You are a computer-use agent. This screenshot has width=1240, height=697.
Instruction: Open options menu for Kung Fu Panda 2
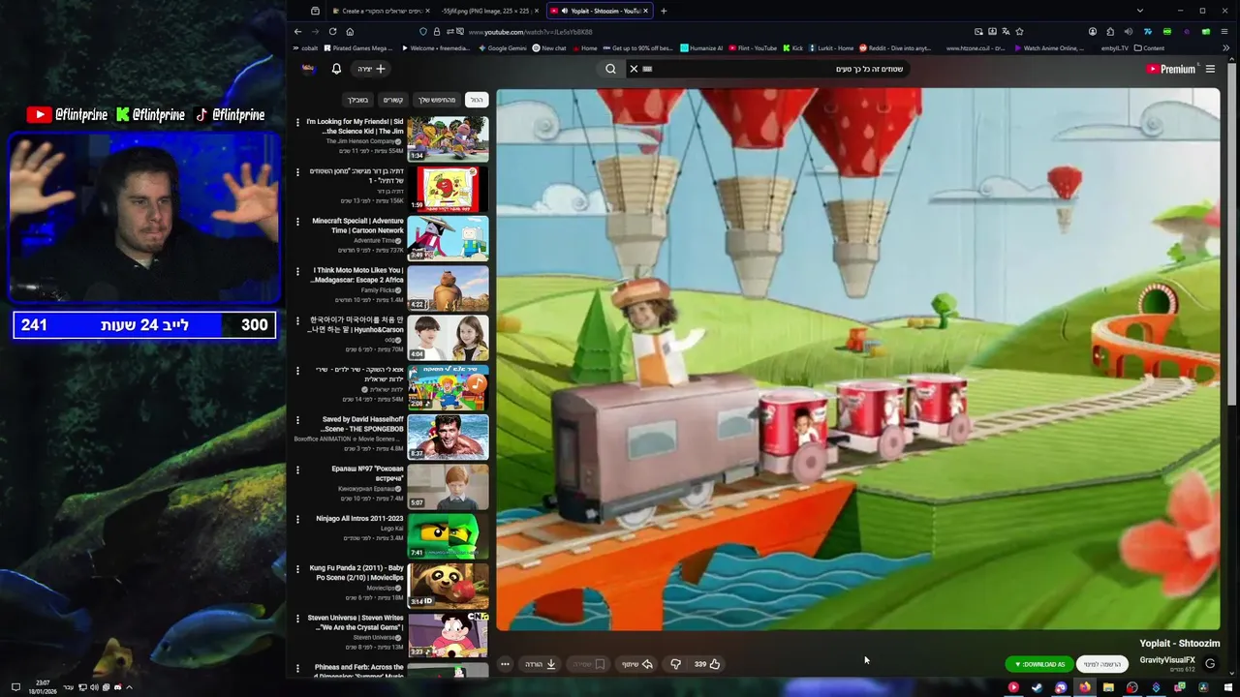pos(297,568)
